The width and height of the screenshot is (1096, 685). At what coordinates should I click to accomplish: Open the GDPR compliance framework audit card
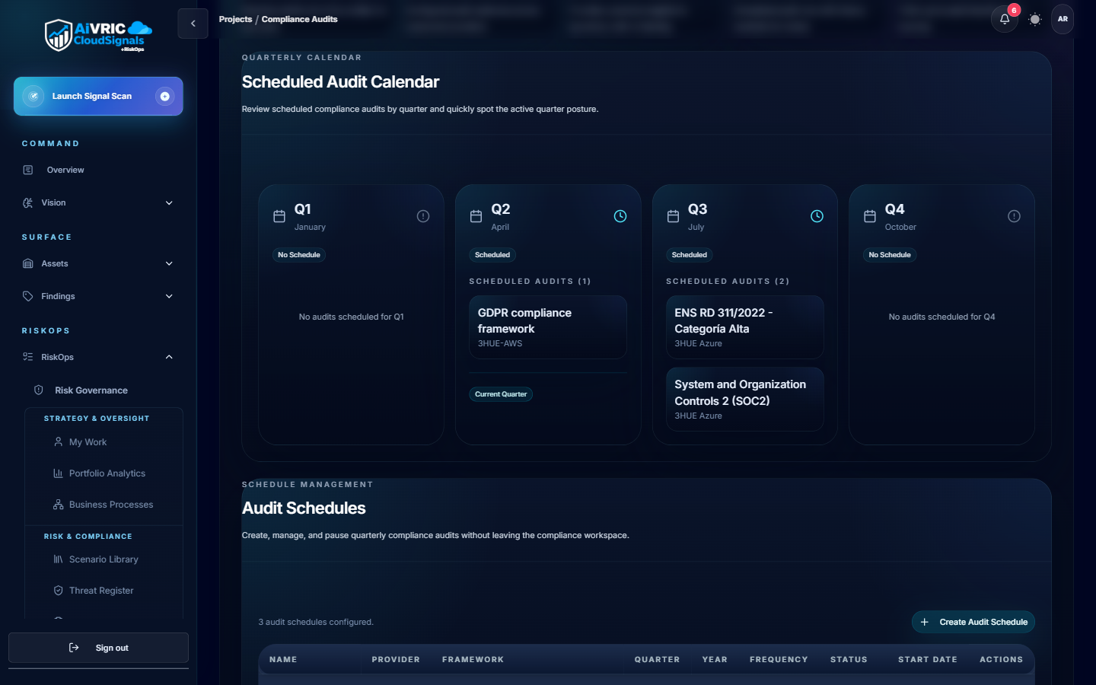548,327
